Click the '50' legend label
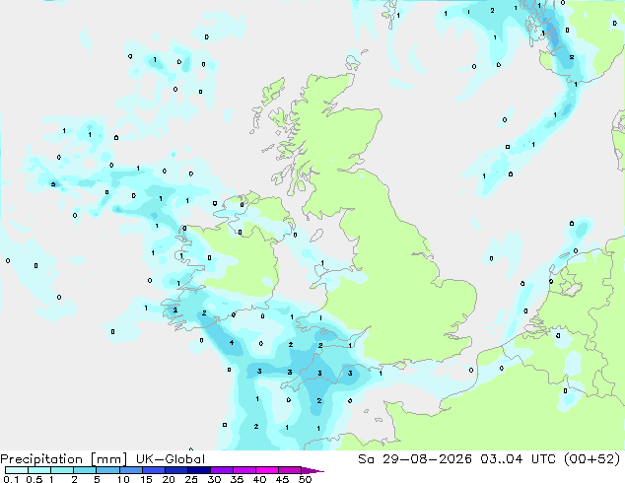Screen dimensions: 625x483 click(x=305, y=479)
